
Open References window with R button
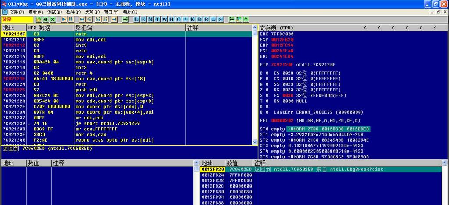pos(207,19)
